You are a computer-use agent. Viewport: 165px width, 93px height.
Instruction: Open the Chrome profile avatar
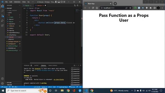click(x=158, y=8)
